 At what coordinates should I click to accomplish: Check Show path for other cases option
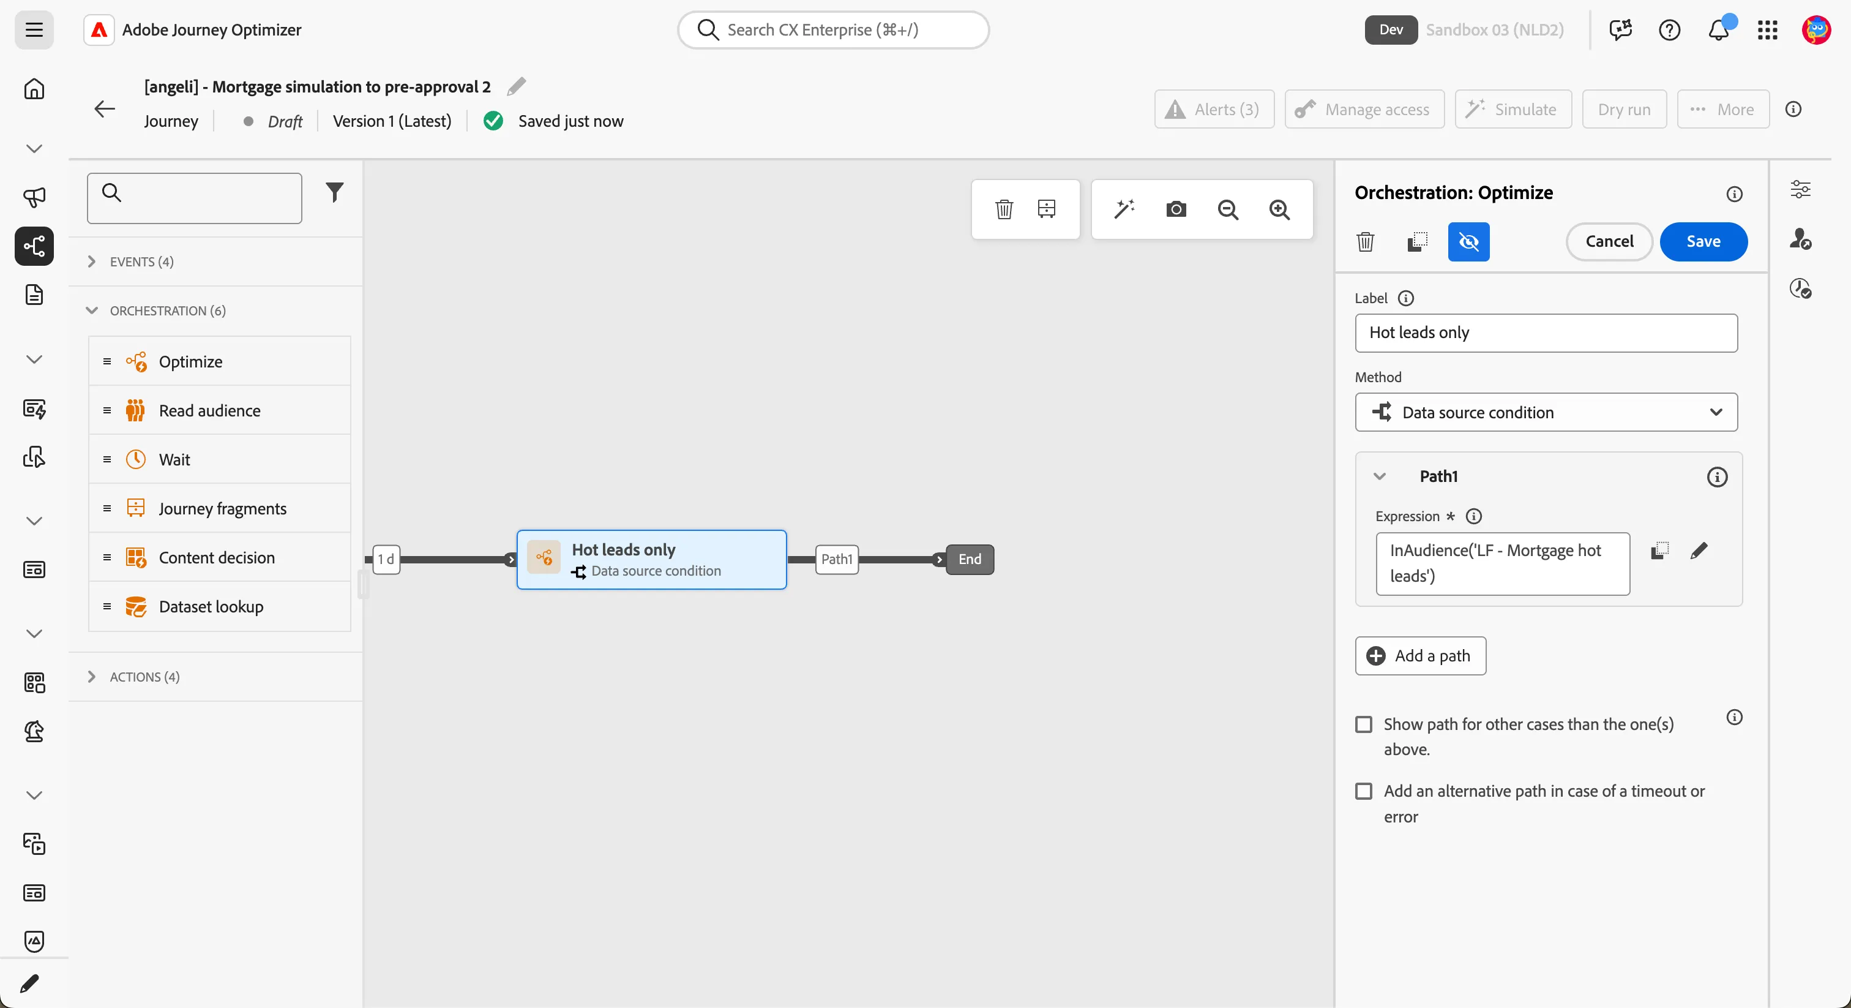tap(1363, 724)
